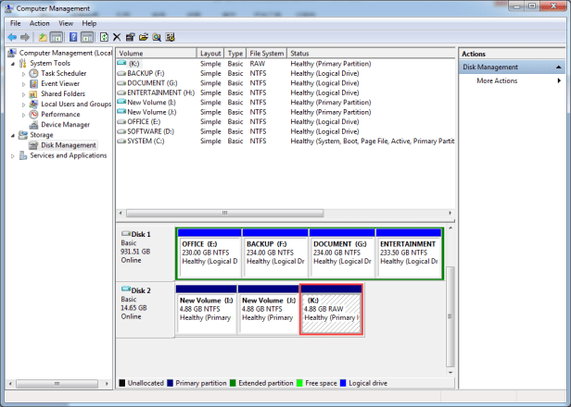Viewport: 571px width, 407px height.
Task: Click the Delete X toolbar icon
Action: (x=117, y=37)
